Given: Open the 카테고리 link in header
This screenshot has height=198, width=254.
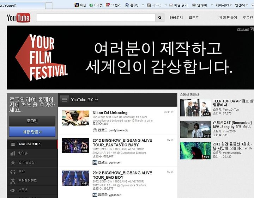Looking at the screenshot, I should pos(176,18).
